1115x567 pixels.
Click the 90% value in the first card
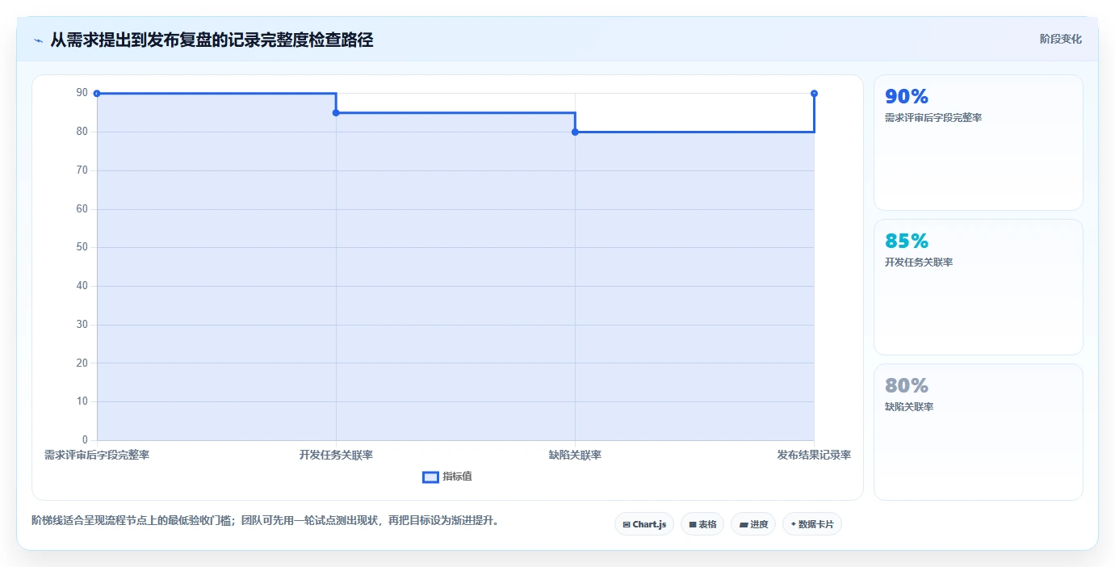click(x=907, y=97)
